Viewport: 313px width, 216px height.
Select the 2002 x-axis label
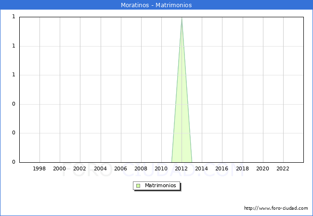pyautogui.click(x=80, y=169)
